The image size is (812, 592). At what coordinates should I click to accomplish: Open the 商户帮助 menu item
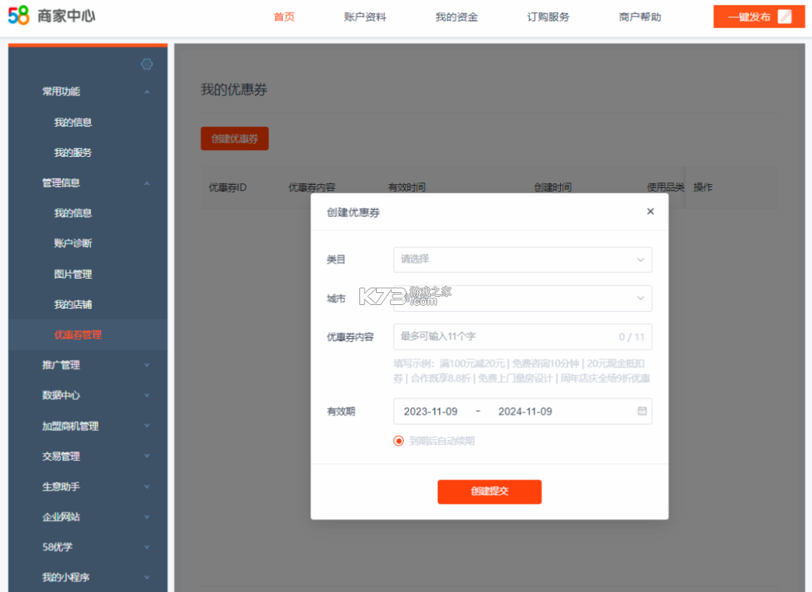[639, 17]
